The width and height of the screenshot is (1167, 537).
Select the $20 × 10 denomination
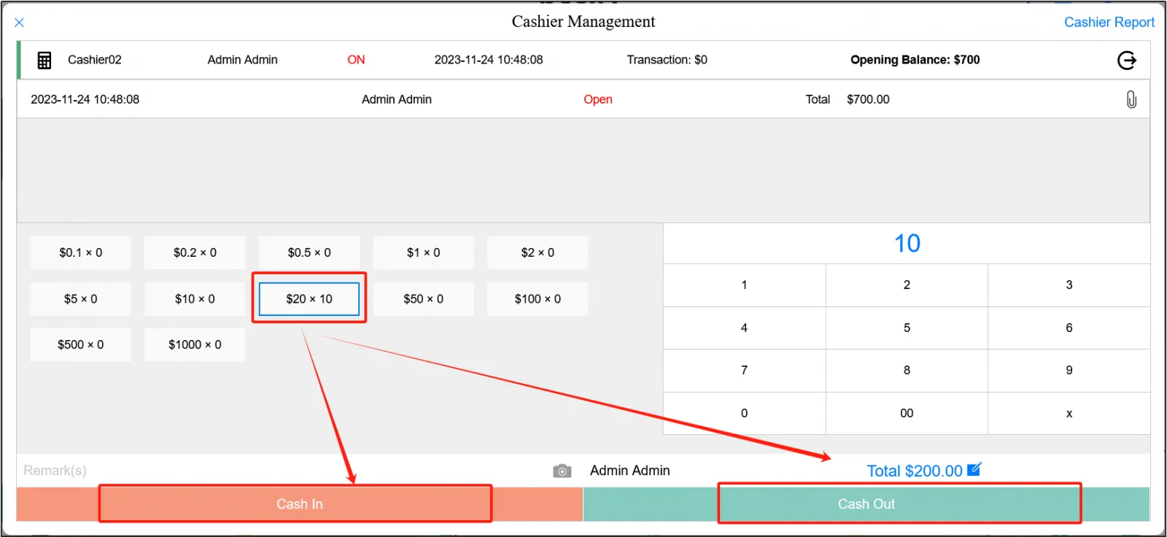[309, 299]
